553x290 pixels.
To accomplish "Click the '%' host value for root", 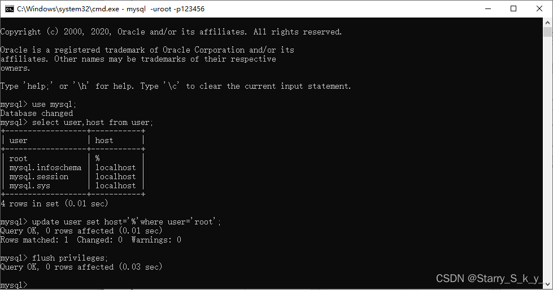I will tap(97, 158).
